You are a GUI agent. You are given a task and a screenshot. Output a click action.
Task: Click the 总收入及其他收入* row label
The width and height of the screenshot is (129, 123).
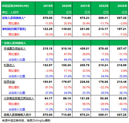coord(14,18)
